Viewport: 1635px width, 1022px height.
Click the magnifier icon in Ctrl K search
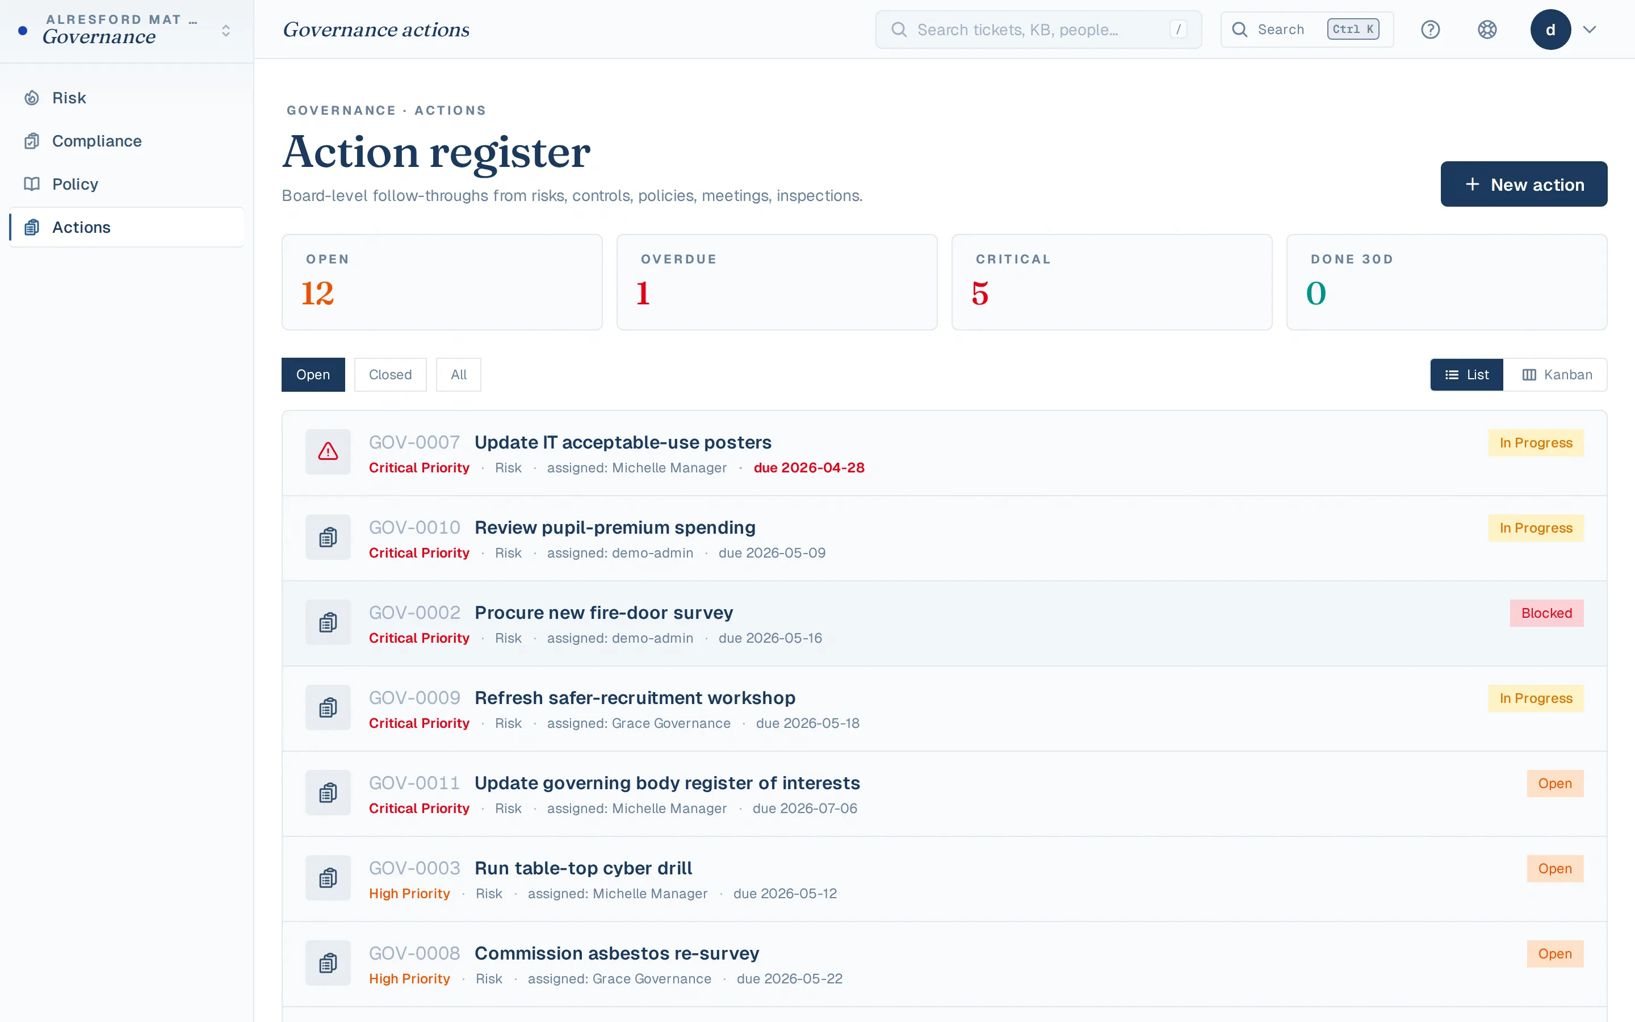click(1239, 30)
